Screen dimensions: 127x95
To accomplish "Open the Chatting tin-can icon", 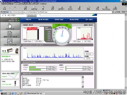I will click(x=13, y=50).
